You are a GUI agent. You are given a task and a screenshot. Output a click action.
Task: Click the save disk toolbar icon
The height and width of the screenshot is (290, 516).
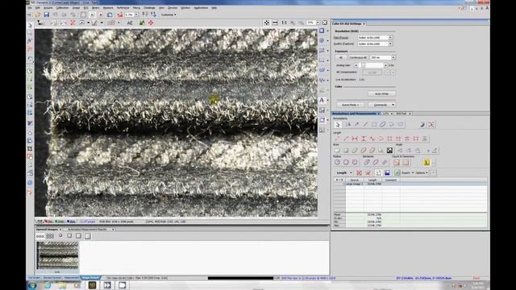[47, 14]
